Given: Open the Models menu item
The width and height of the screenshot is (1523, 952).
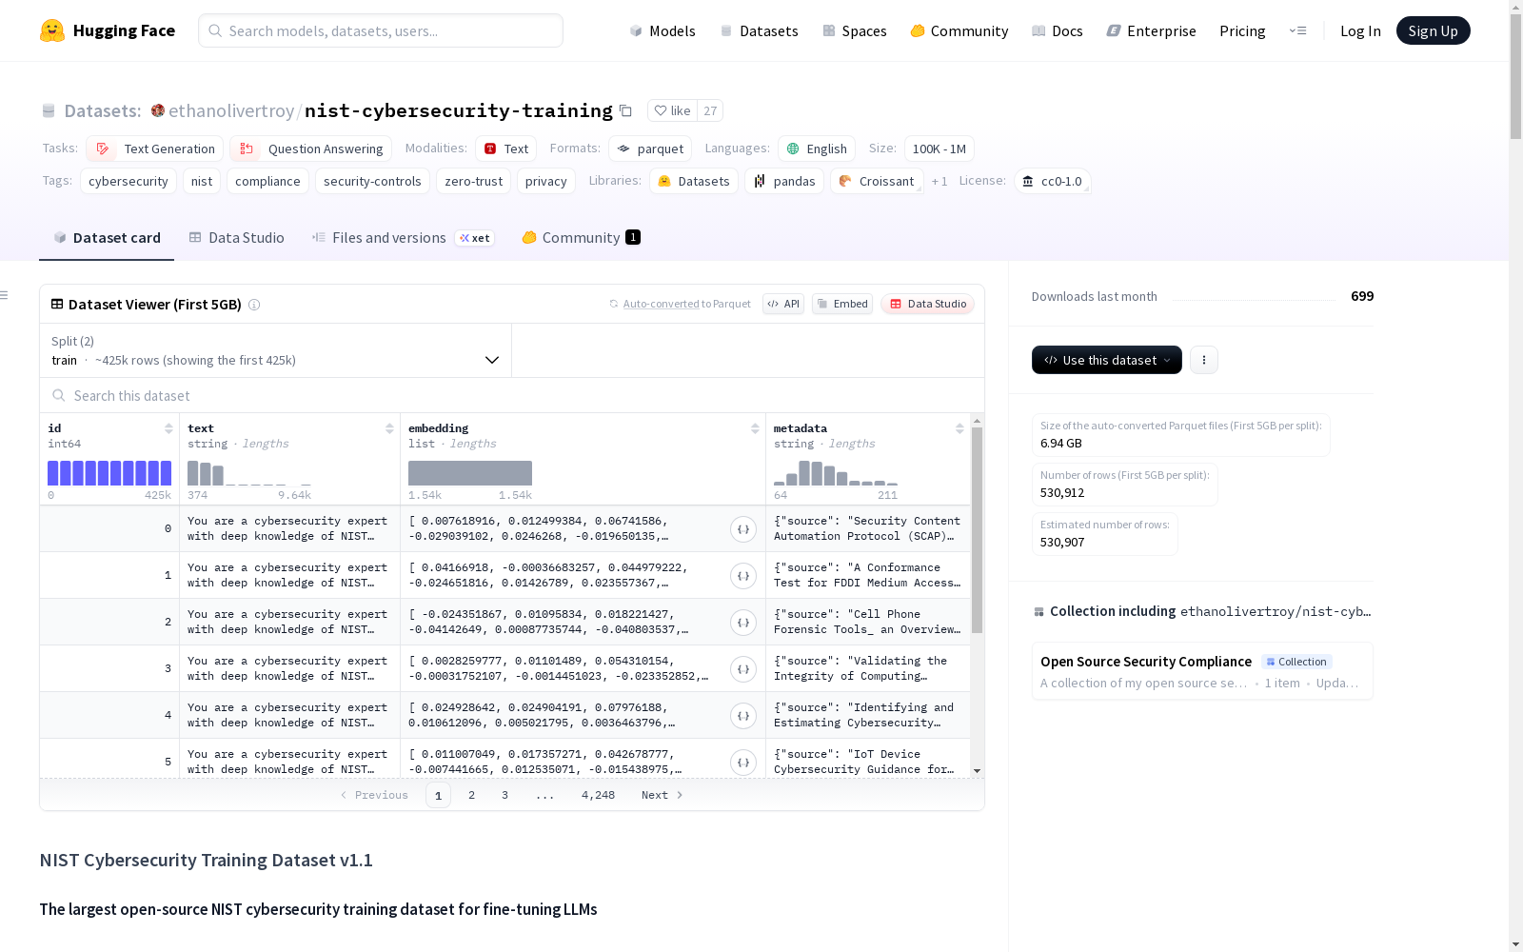Looking at the screenshot, I should coord(663,30).
